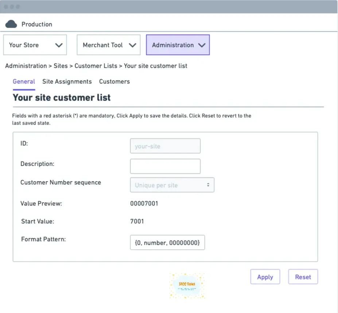Viewport: 338px width, 313px height.
Task: Click Reset to revert changes
Action: [303, 277]
